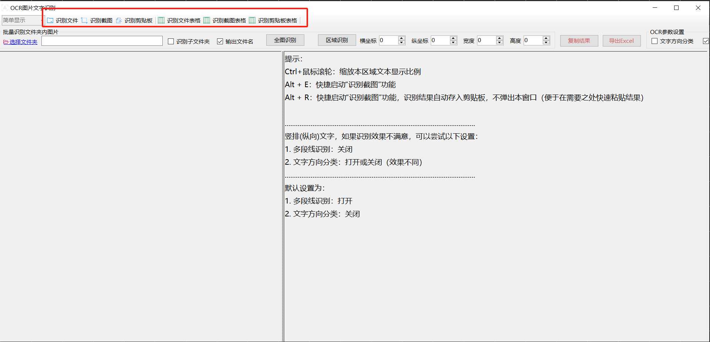The width and height of the screenshot is (710, 342).
Task: Increase the 宽度 value with up arrow
Action: coord(500,38)
